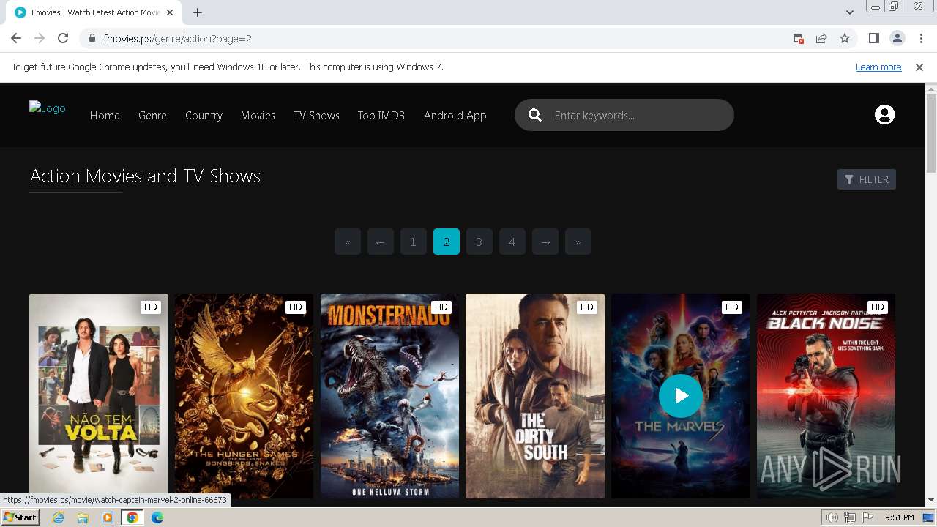Close the Fmovies browser tab
The width and height of the screenshot is (937, 527).
pos(170,12)
